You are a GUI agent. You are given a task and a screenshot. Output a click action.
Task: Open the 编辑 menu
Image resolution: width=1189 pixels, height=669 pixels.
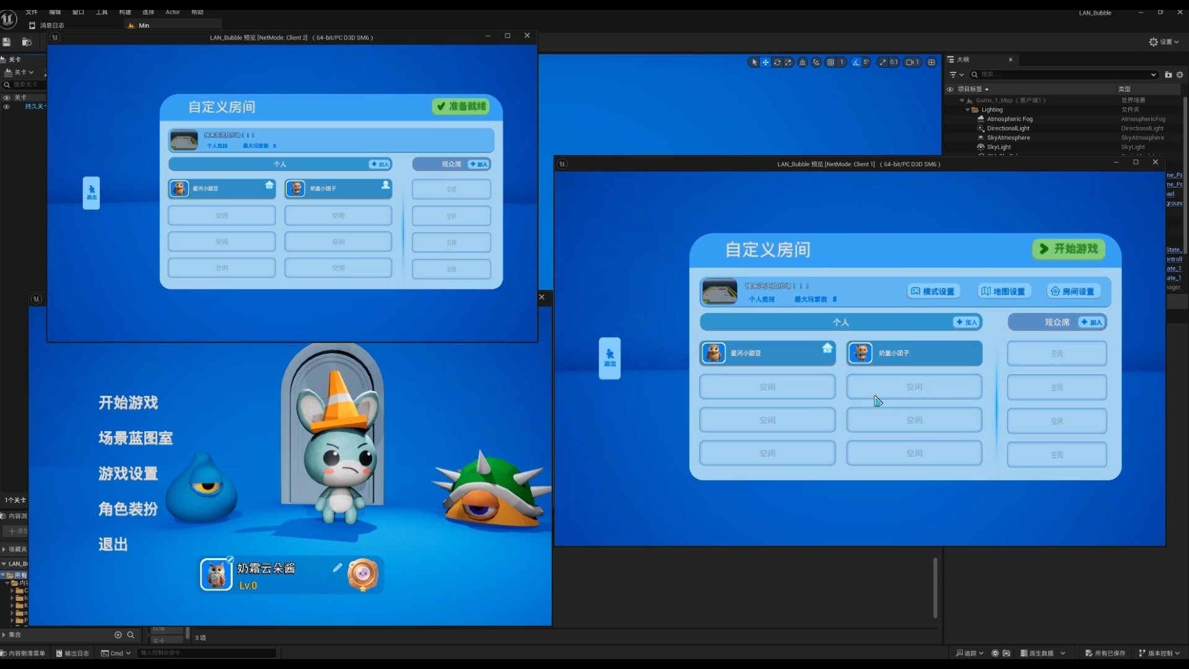click(55, 12)
